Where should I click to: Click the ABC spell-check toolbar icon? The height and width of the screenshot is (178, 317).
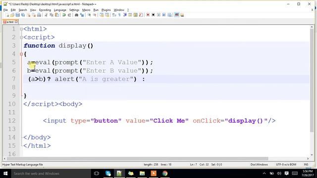point(177,15)
